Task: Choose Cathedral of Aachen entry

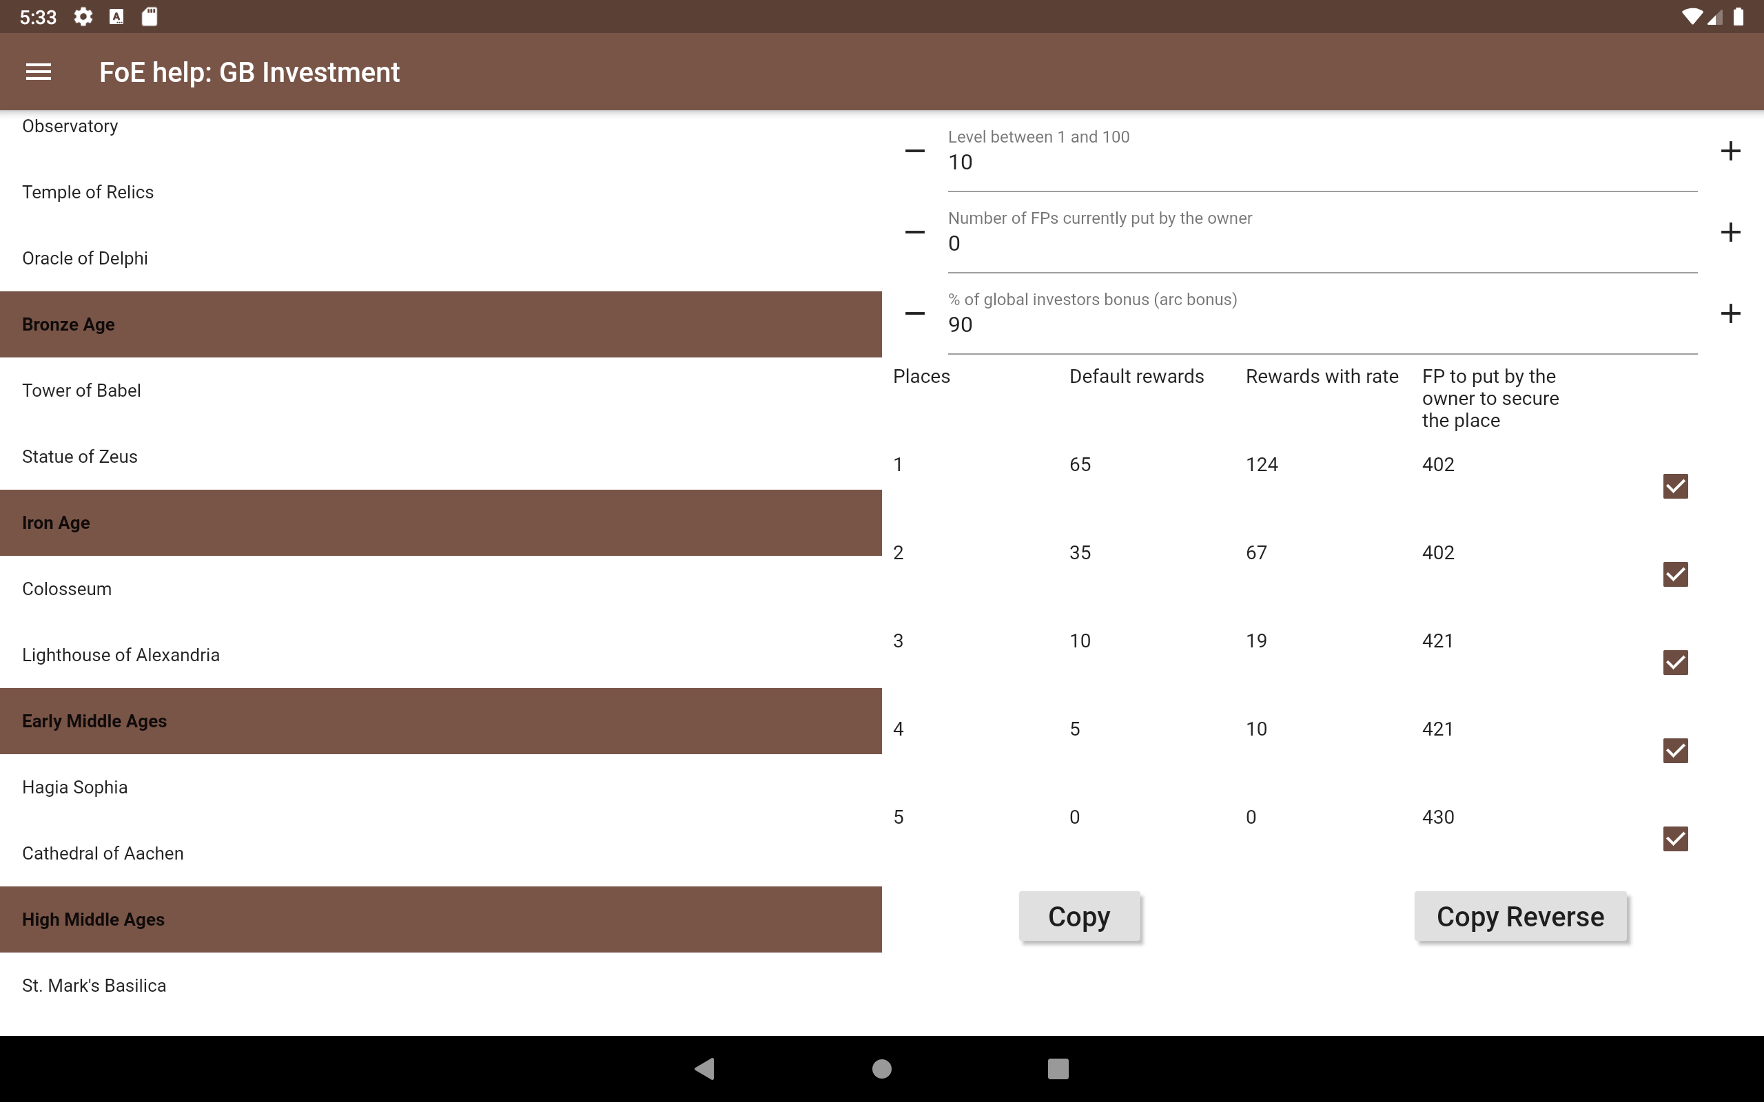Action: [x=103, y=853]
